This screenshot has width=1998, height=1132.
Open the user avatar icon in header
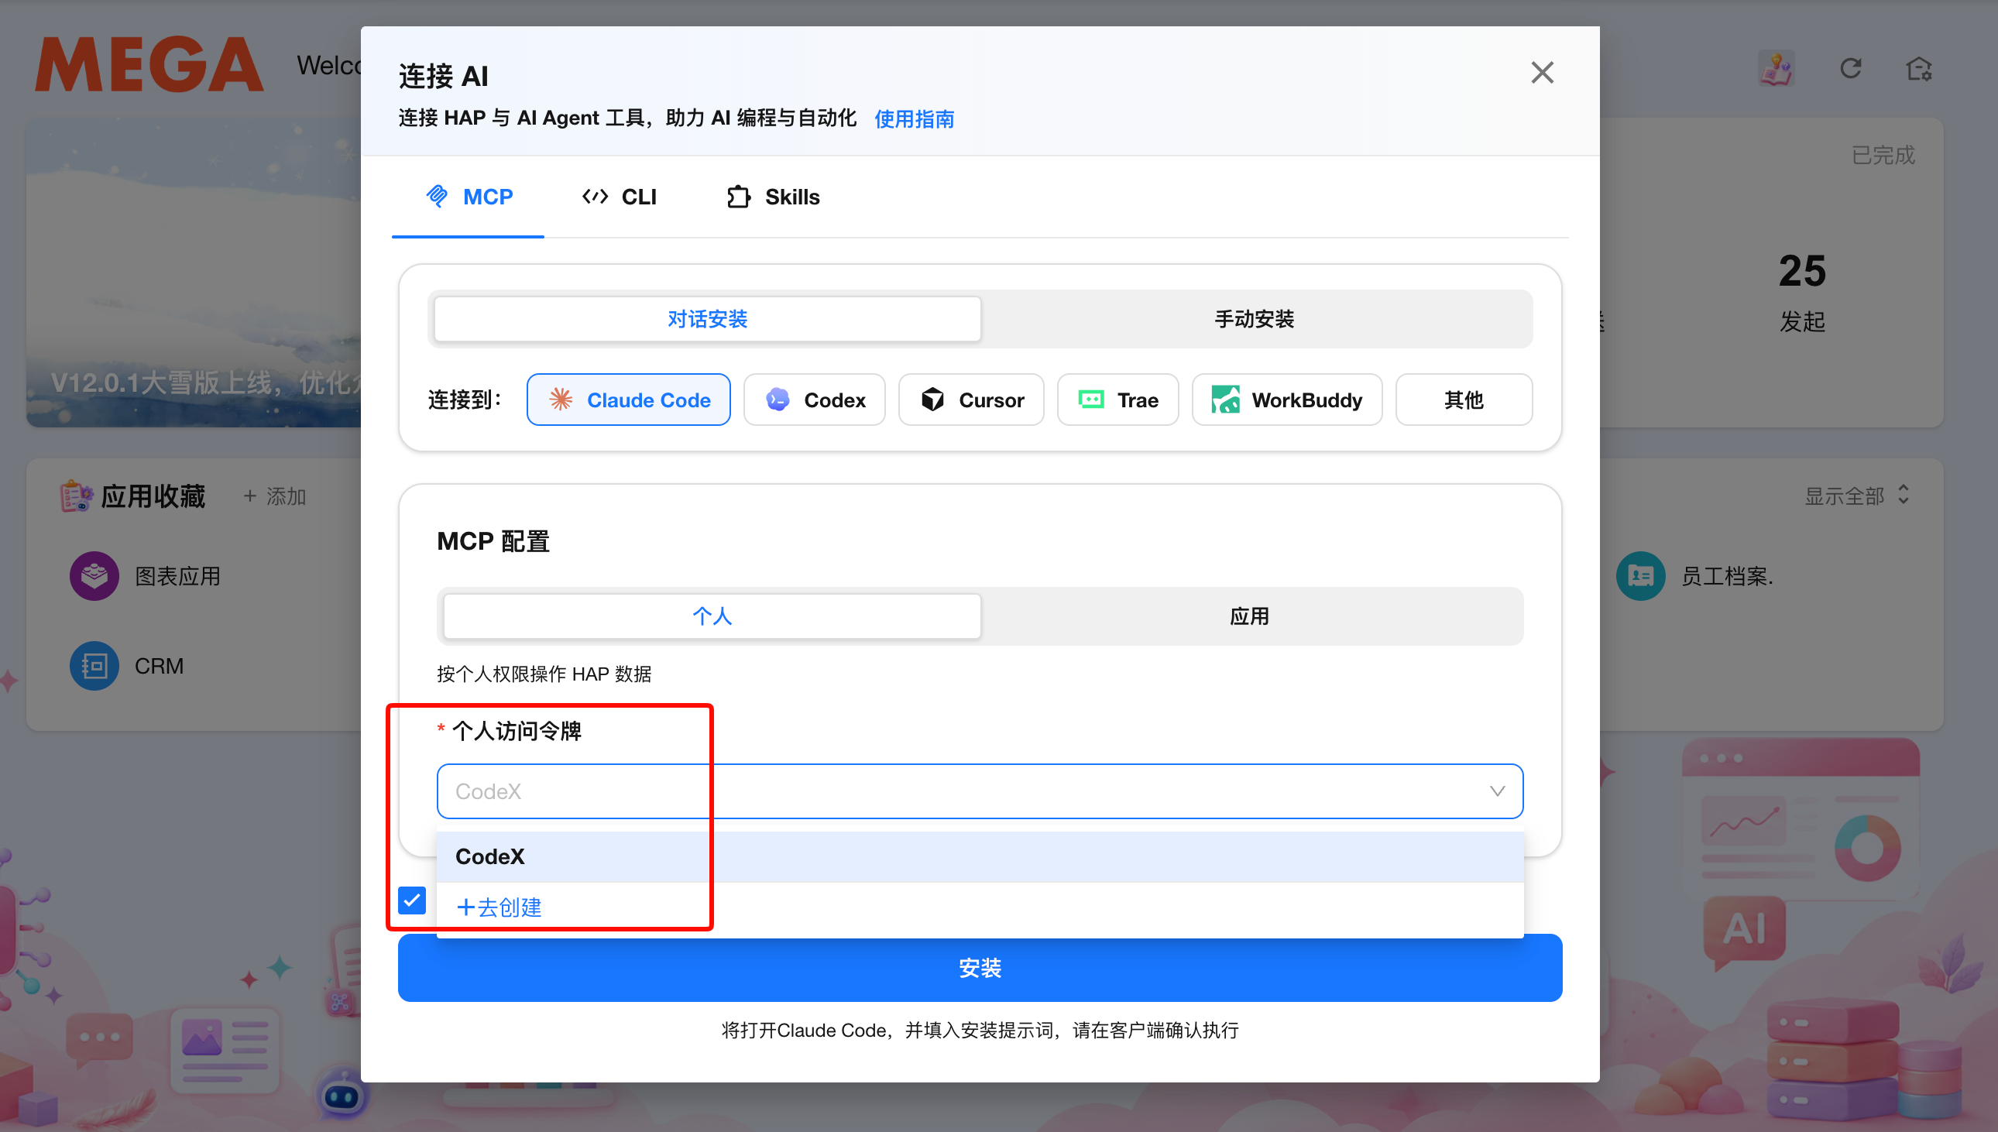point(1776,68)
